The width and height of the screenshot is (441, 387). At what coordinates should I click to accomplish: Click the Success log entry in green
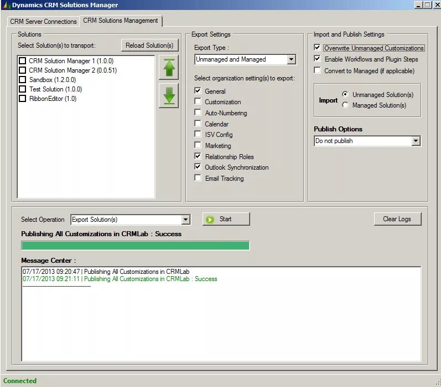[120, 279]
